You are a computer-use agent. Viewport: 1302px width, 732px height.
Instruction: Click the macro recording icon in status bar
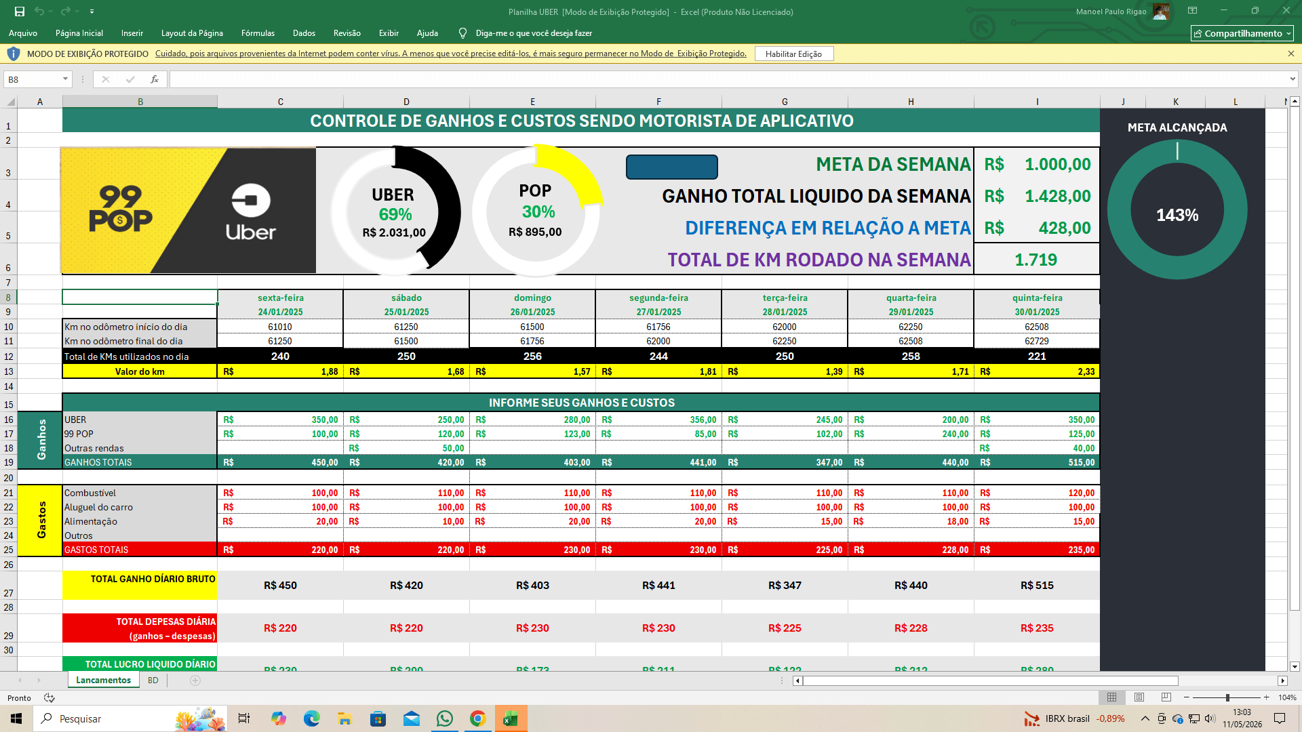pos(49,697)
